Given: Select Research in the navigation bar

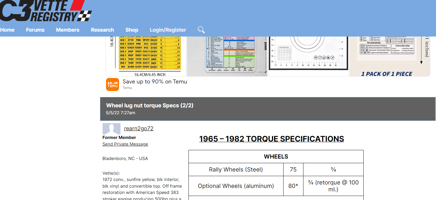Looking at the screenshot, I should [x=102, y=30].
